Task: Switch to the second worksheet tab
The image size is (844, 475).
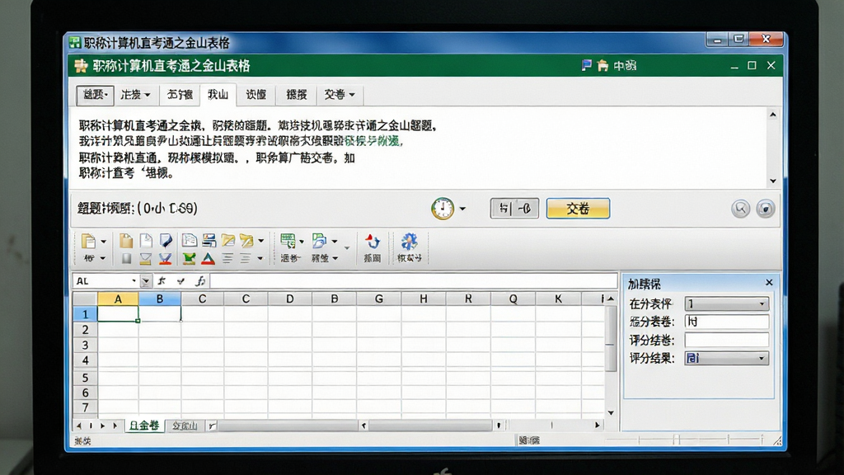Action: click(x=185, y=426)
